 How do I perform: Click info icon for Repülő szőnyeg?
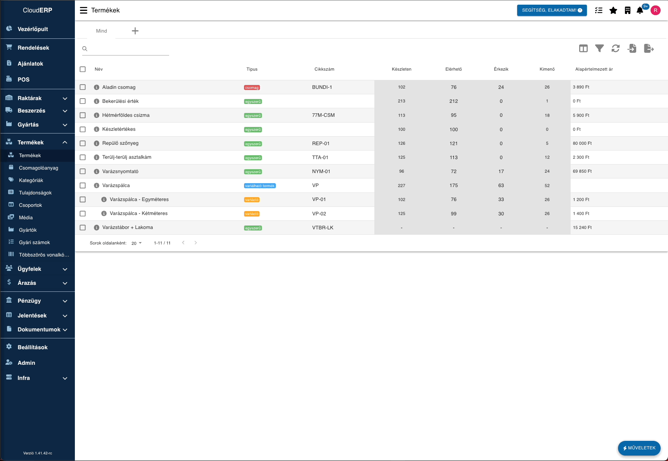click(97, 144)
